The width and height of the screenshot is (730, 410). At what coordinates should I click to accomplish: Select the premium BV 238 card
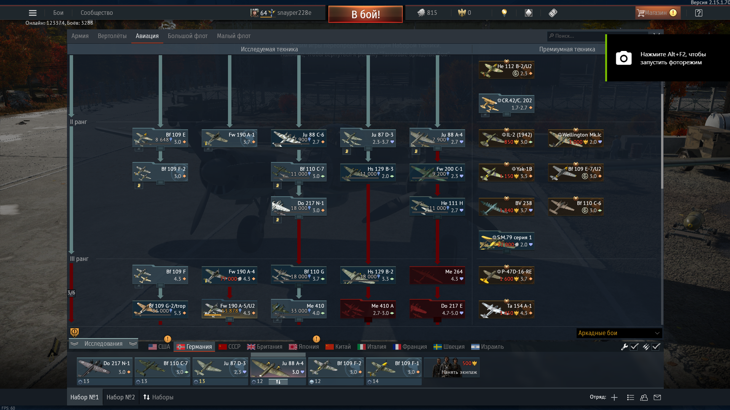pos(507,206)
